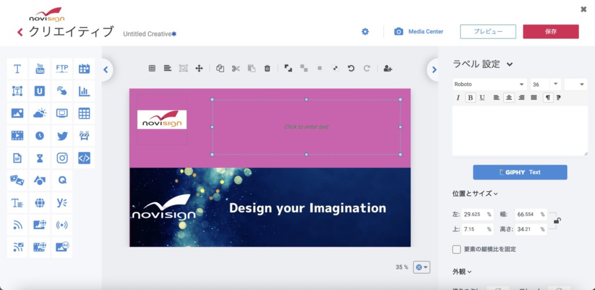Image resolution: width=595 pixels, height=290 pixels.
Task: Add an FTP widget
Action: 62,69
